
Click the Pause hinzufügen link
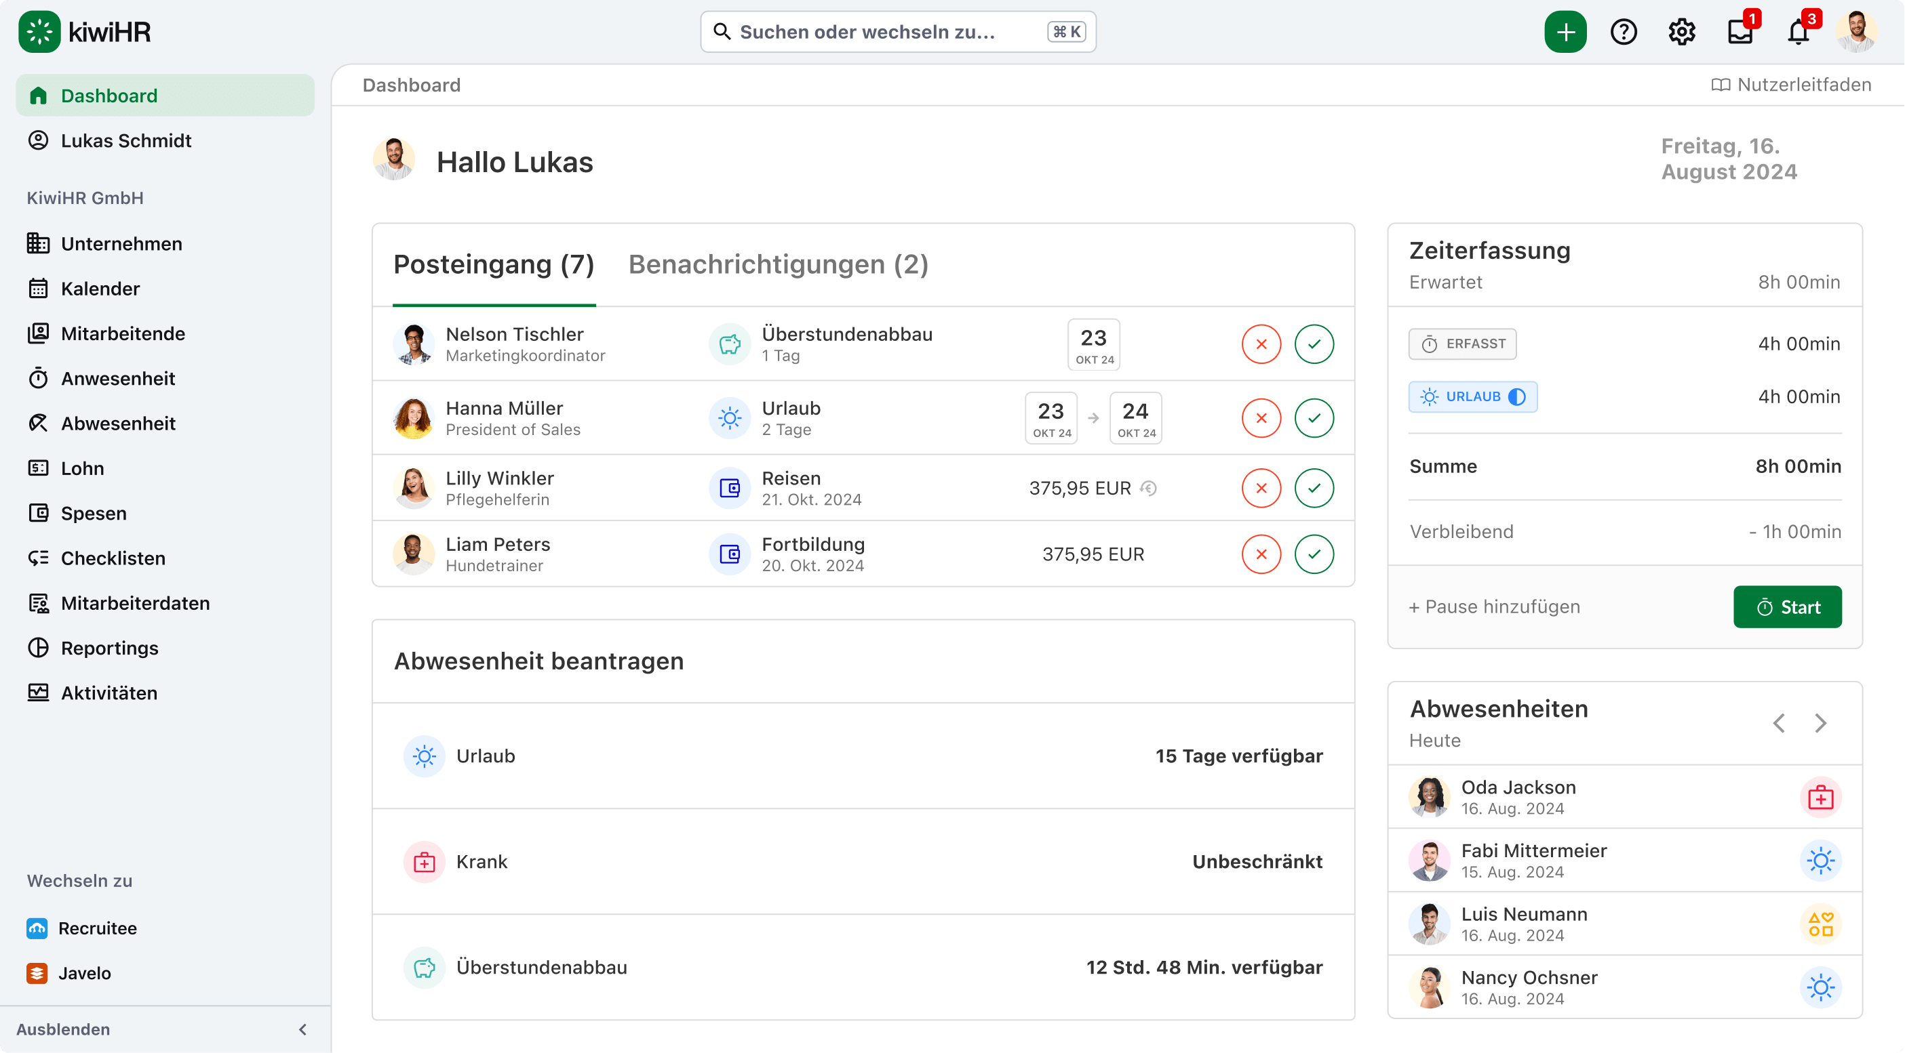pos(1494,606)
